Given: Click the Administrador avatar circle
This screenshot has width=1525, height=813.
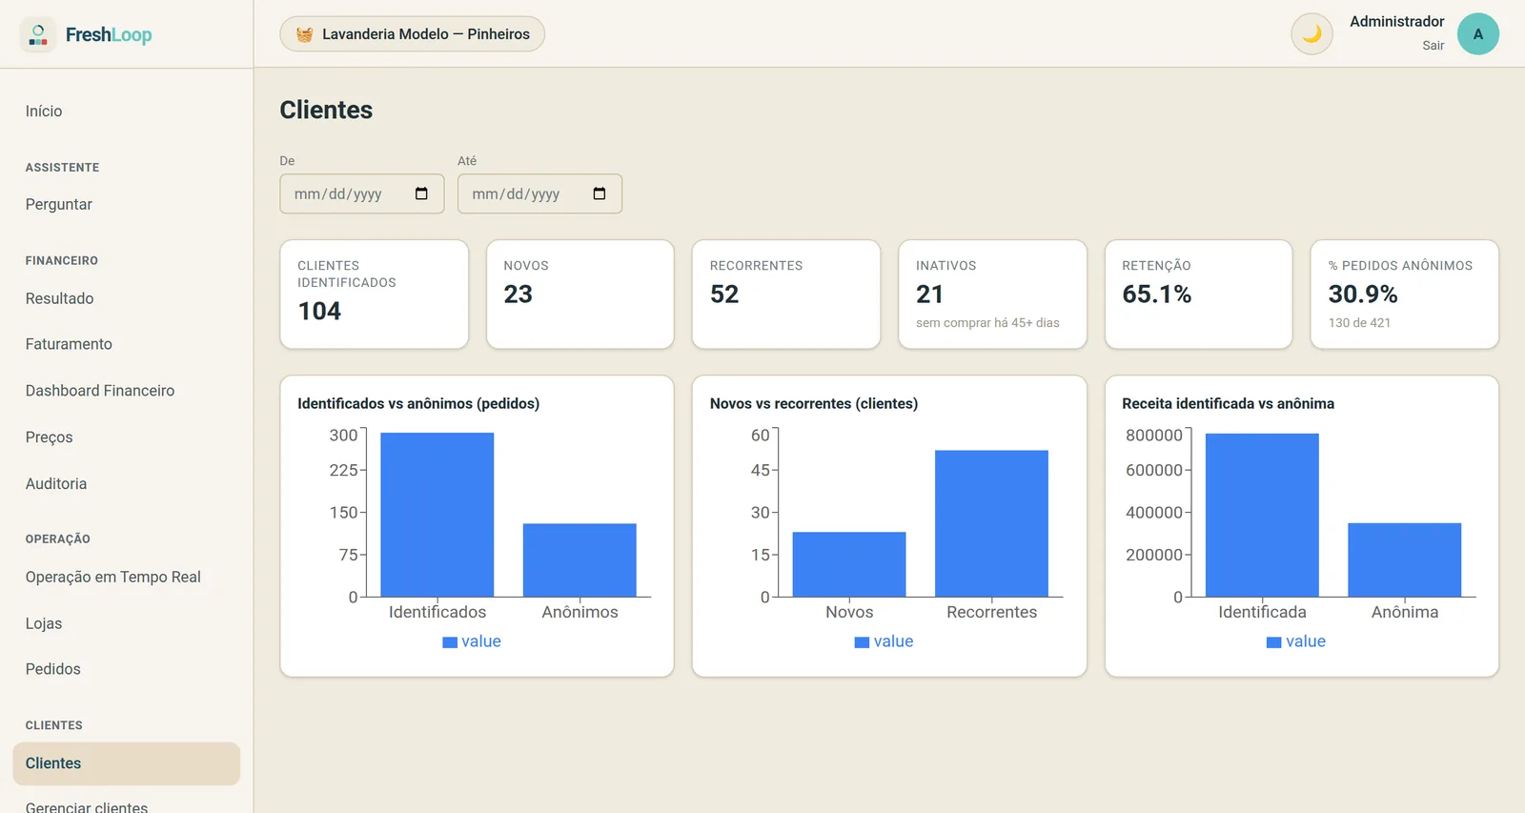Looking at the screenshot, I should [1477, 34].
